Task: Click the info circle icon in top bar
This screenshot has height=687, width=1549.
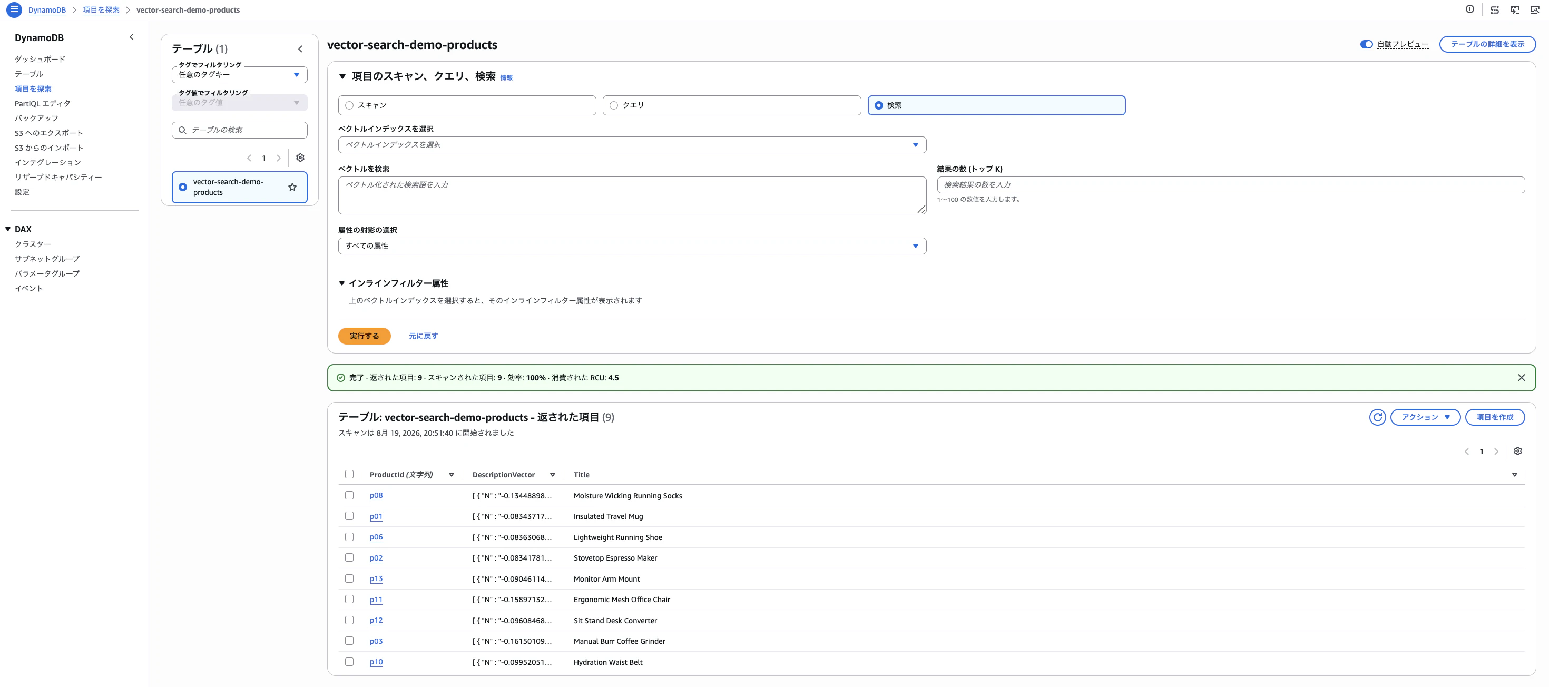Action: (1469, 9)
